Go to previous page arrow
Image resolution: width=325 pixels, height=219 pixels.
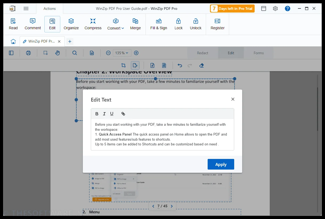[153, 206]
